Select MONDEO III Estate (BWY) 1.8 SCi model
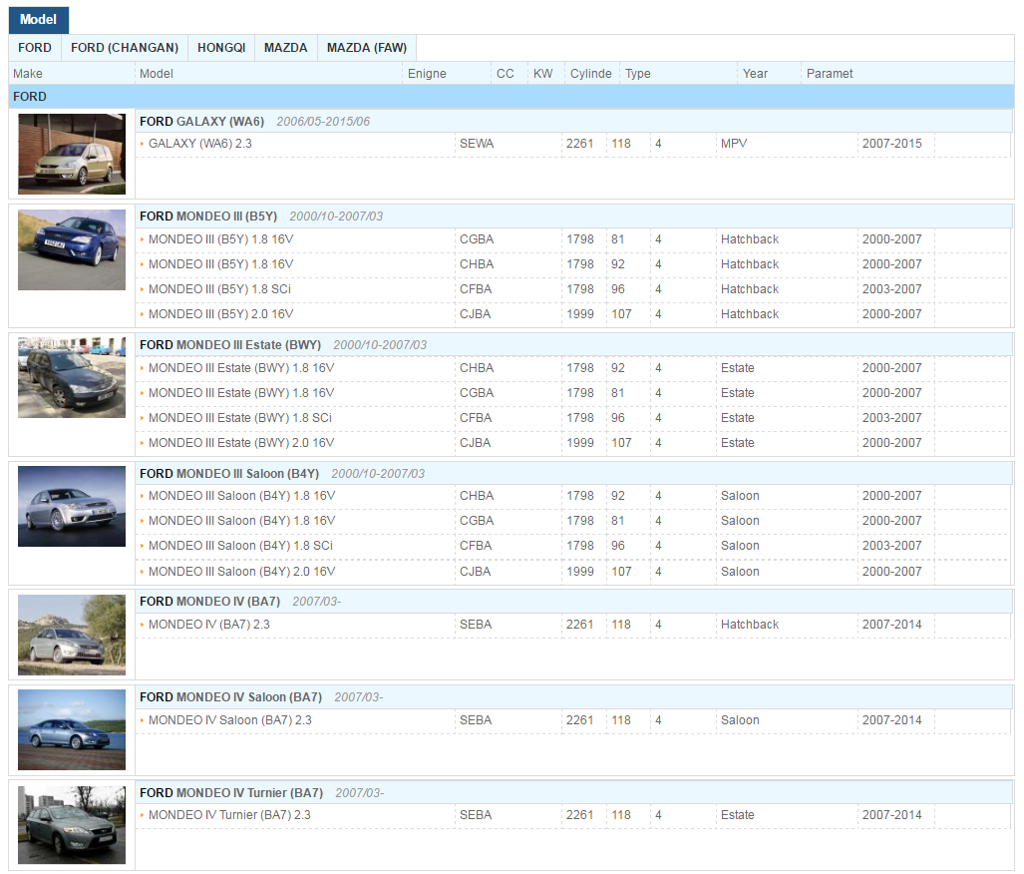 pyautogui.click(x=239, y=418)
